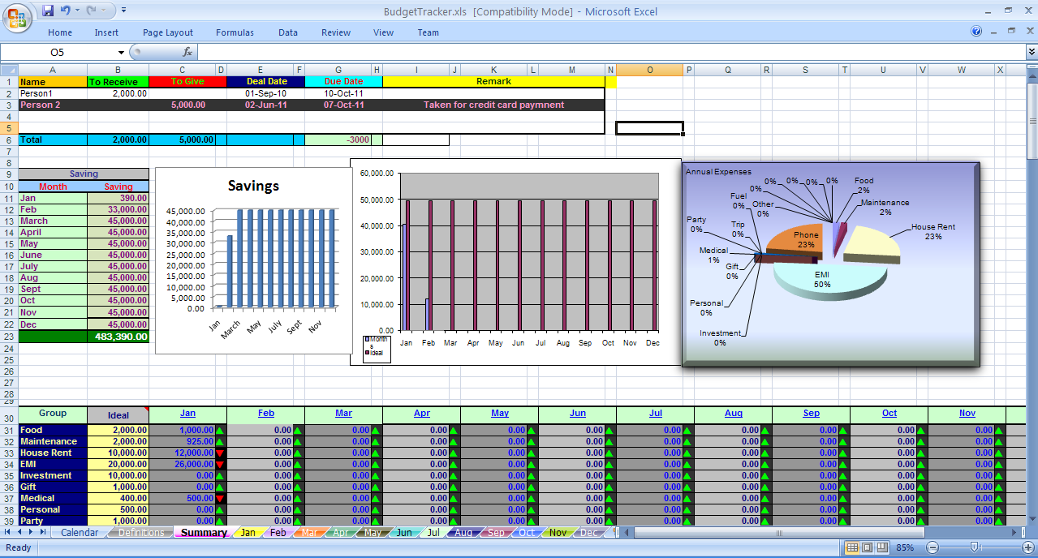Switch to Normal view

point(852,547)
